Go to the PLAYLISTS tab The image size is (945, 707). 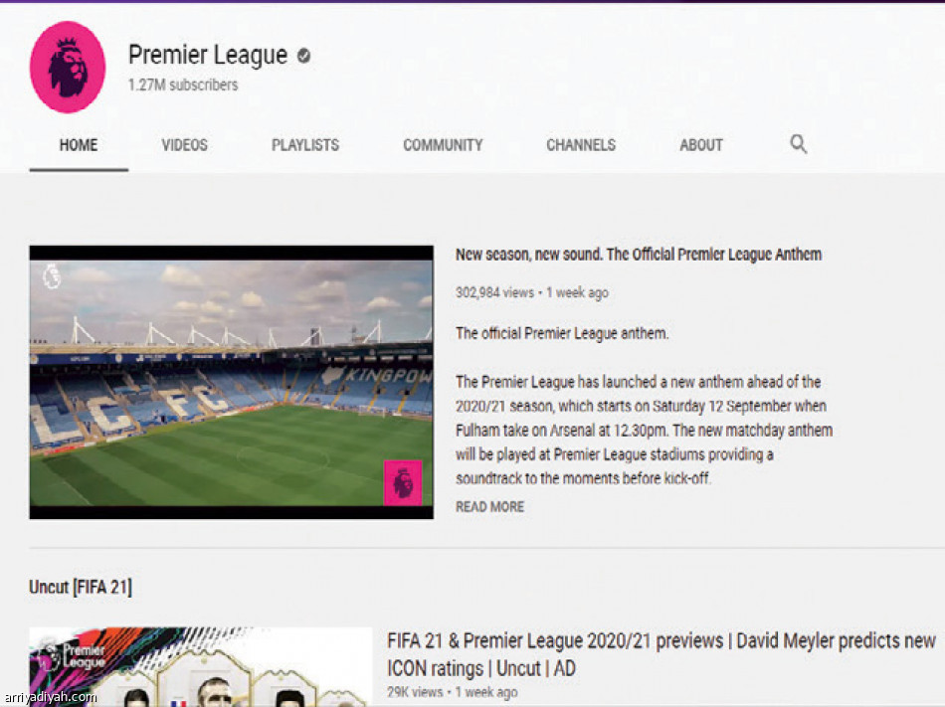coord(305,145)
